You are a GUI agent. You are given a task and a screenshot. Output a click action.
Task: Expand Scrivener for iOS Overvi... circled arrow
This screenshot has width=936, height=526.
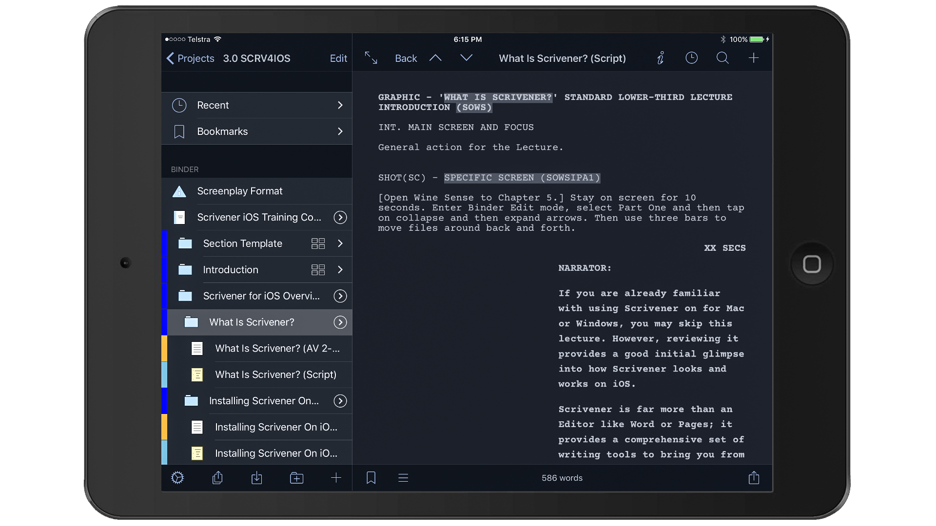pos(340,296)
